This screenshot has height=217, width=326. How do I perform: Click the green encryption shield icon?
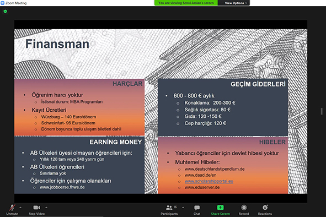[6, 12]
